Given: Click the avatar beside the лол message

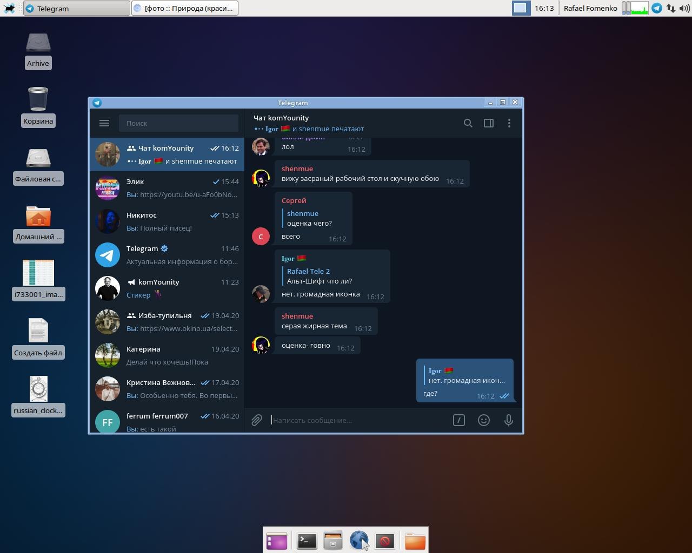Looking at the screenshot, I should [261, 146].
